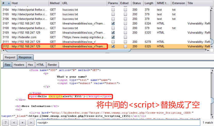Toggle Params checkbox for request 3107
The image size is (214, 126).
113,23
